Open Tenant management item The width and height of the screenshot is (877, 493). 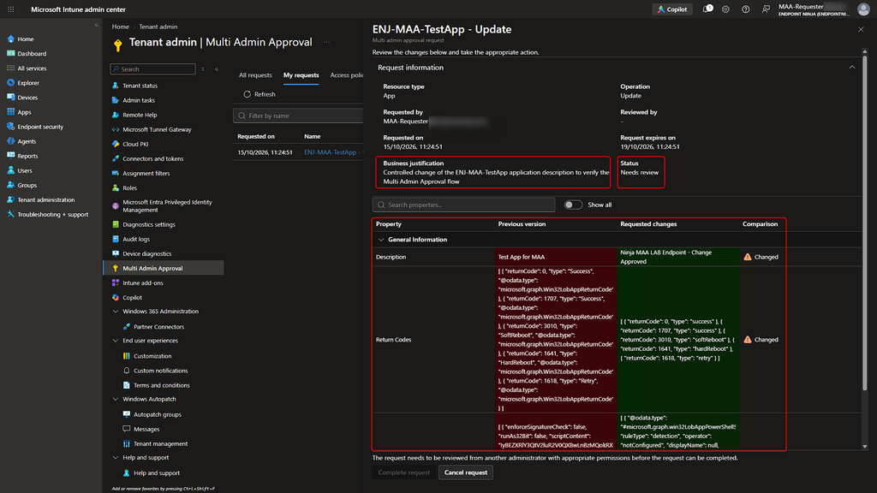point(160,444)
